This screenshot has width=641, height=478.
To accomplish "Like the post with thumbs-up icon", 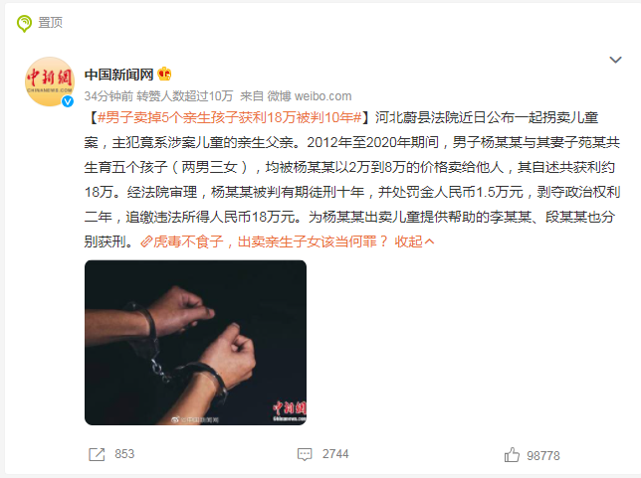I will (512, 454).
